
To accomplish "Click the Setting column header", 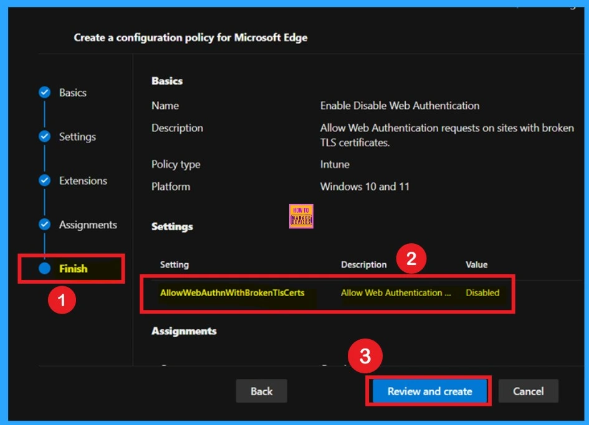I will [x=175, y=264].
